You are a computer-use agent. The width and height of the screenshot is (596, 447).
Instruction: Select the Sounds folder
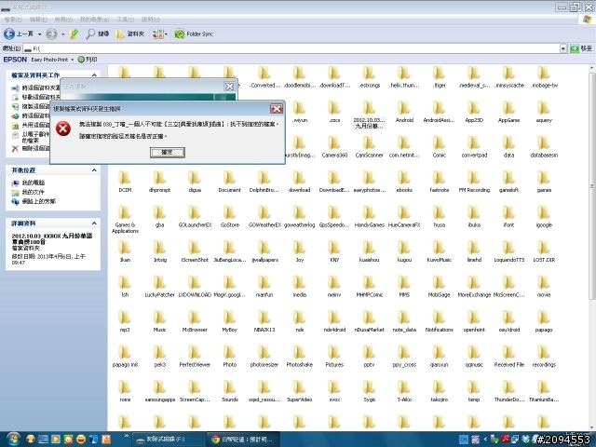pyautogui.click(x=230, y=391)
